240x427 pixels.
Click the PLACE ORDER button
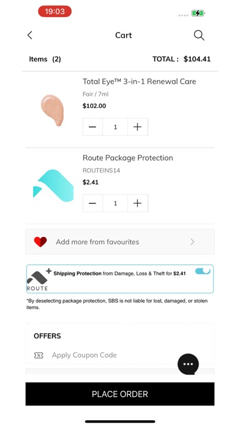(120, 394)
